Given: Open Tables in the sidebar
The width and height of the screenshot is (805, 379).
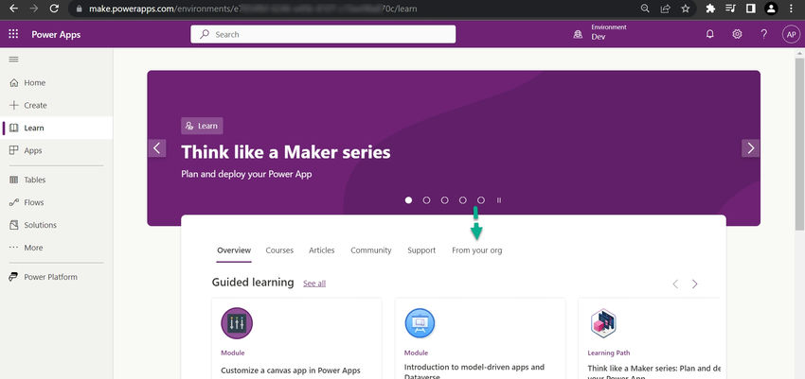Looking at the screenshot, I should click(x=57, y=180).
